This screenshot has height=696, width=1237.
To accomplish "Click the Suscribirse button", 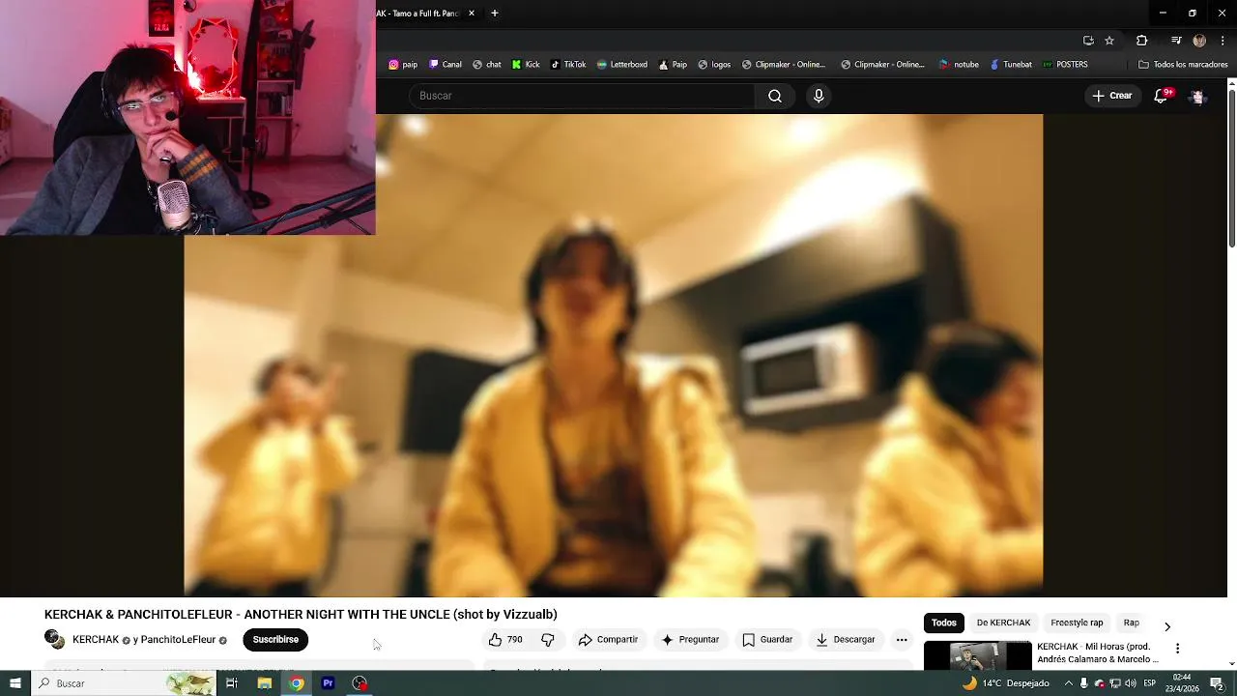I will pos(275,640).
